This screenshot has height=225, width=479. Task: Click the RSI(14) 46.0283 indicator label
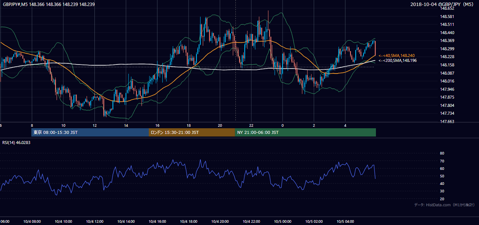(16, 142)
